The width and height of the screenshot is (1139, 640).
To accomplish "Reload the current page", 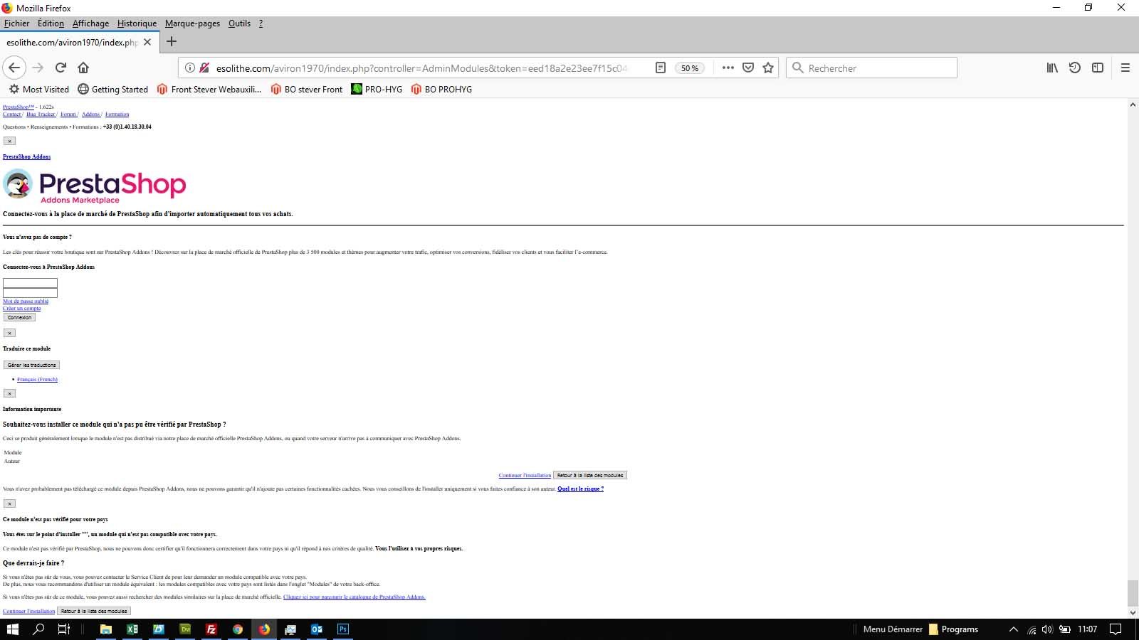I will click(61, 68).
